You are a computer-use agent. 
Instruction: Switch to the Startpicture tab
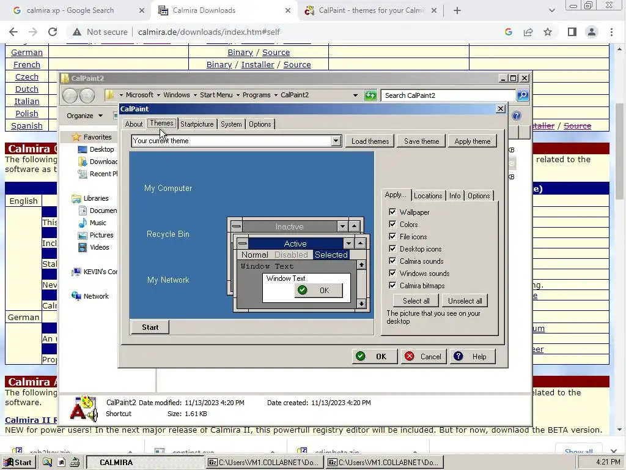[197, 124]
